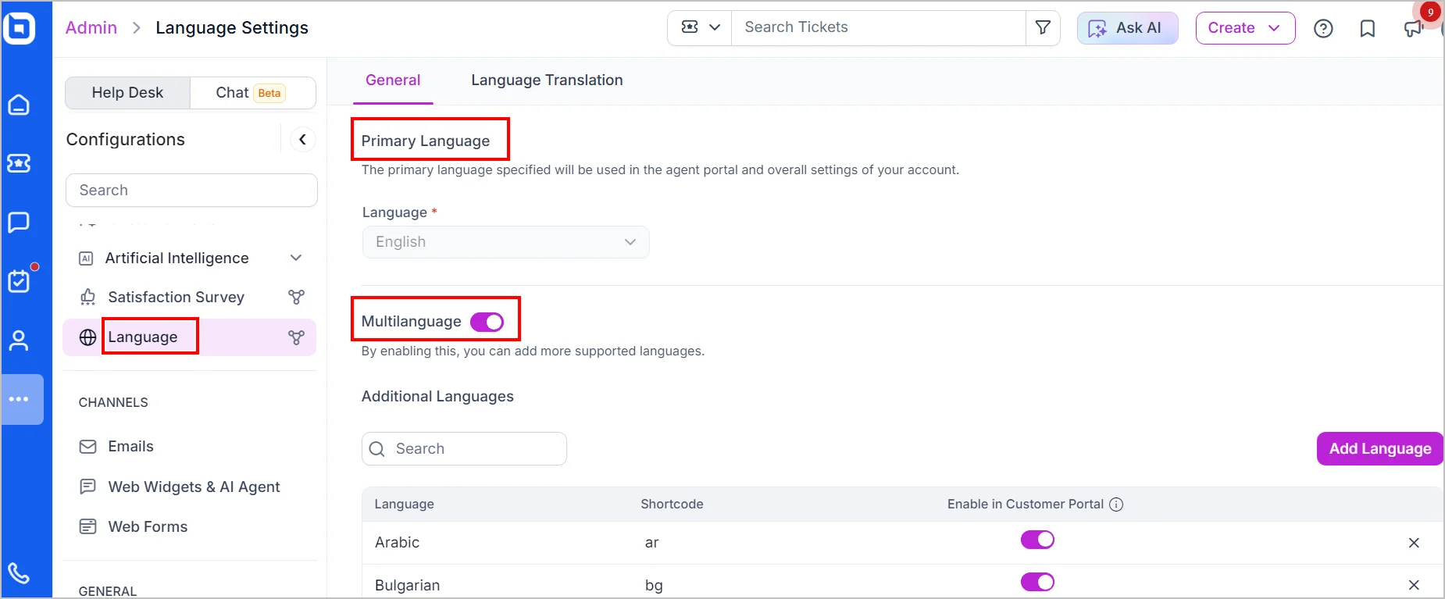Open the chat bubble icon in sidebar
The height and width of the screenshot is (599, 1445).
tap(19, 223)
